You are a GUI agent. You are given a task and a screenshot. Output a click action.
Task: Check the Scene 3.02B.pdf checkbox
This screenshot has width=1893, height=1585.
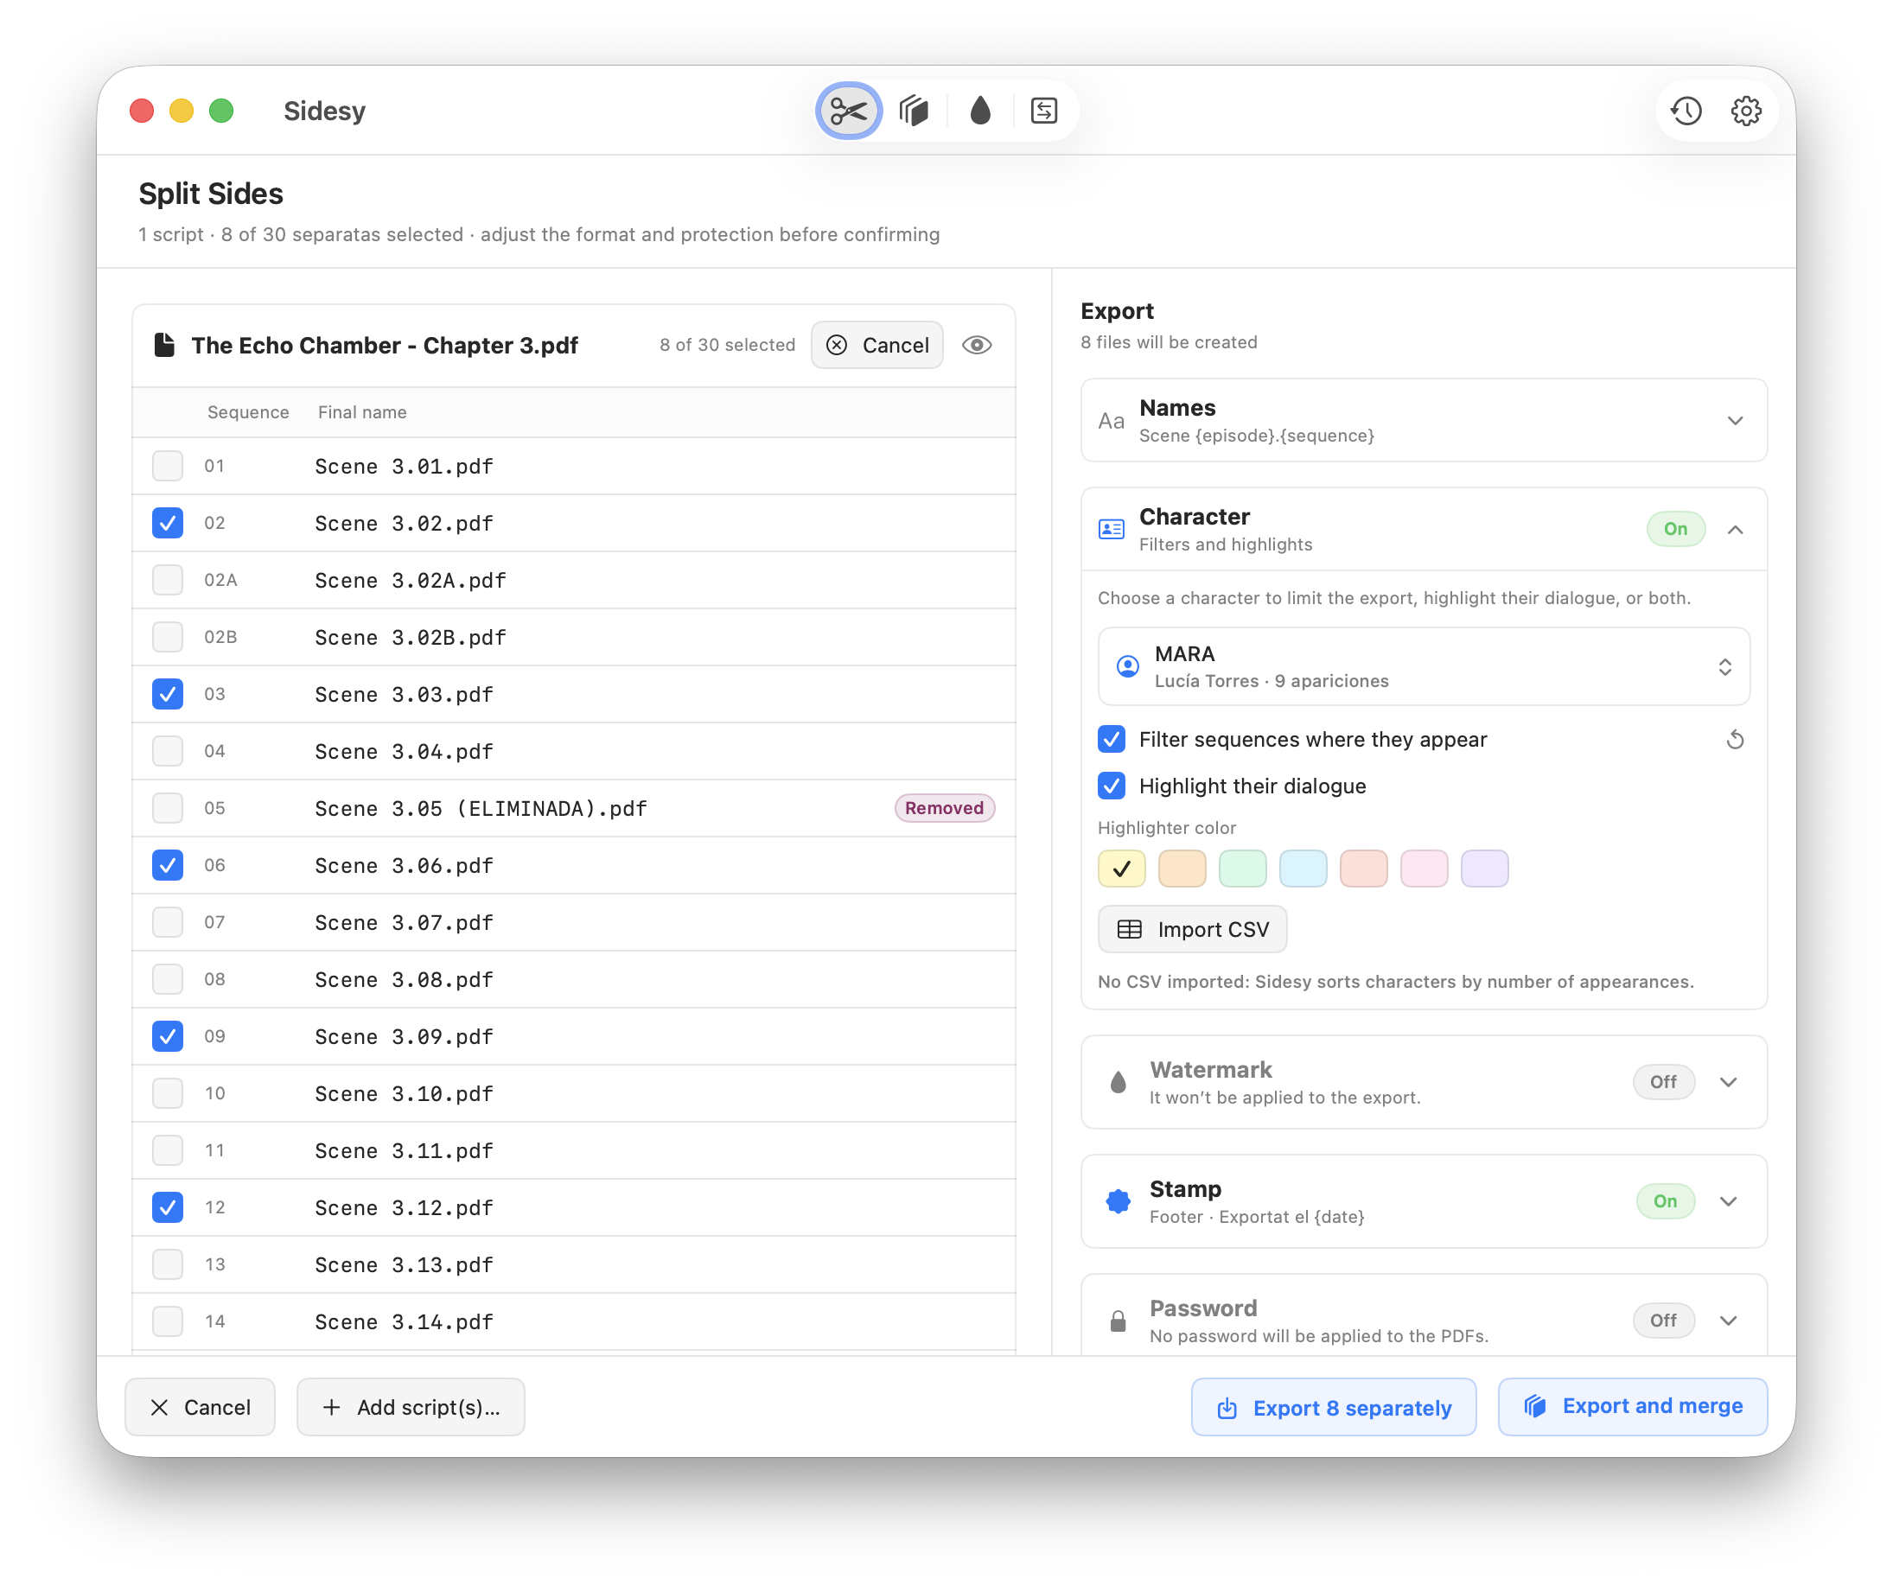(168, 637)
